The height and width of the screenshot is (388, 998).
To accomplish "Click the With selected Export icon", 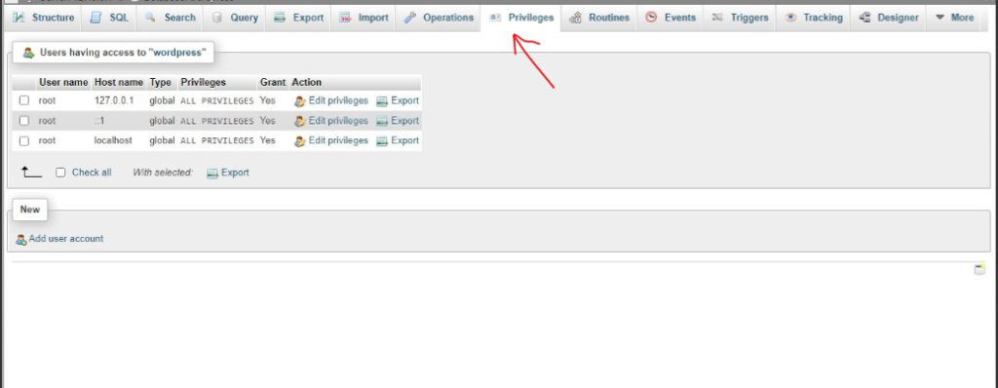I will (x=212, y=174).
